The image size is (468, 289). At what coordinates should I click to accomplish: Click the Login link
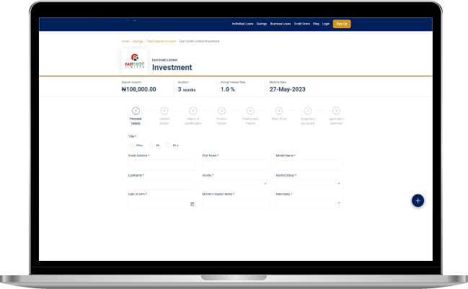pyautogui.click(x=326, y=24)
